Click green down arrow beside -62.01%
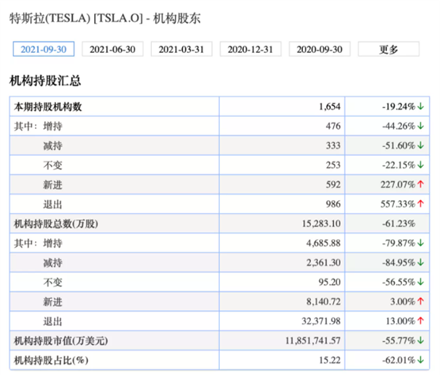The image size is (440, 375). [x=420, y=360]
